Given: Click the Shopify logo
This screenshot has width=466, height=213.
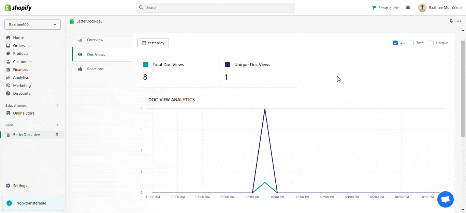Looking at the screenshot, I should coord(18,7).
